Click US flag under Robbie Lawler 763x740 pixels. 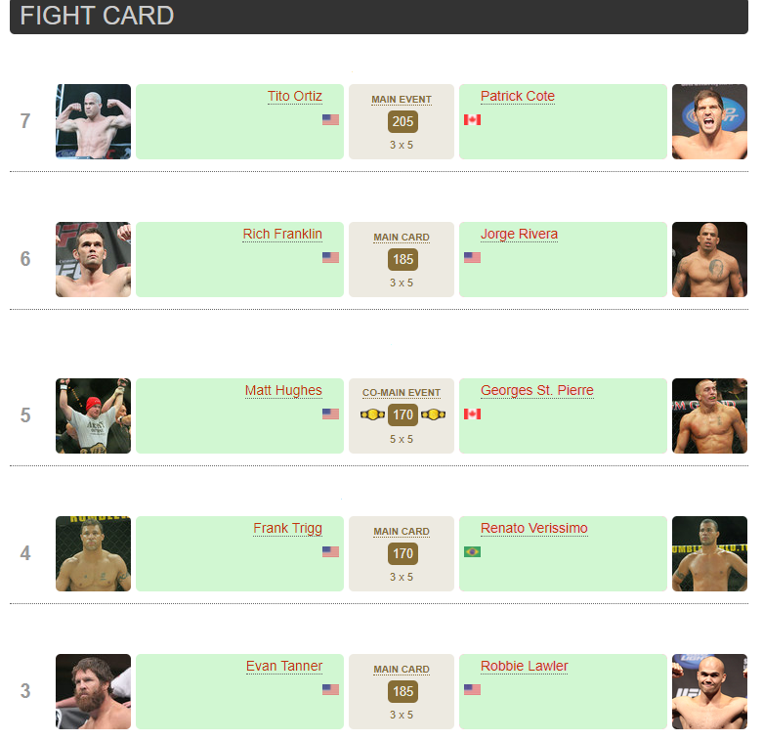pos(472,690)
